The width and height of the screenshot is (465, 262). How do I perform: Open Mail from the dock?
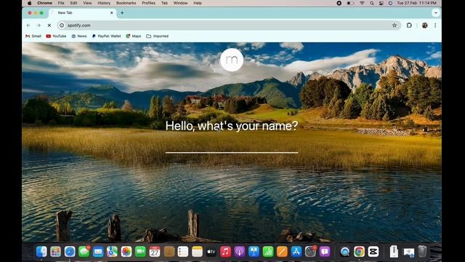coord(98,252)
